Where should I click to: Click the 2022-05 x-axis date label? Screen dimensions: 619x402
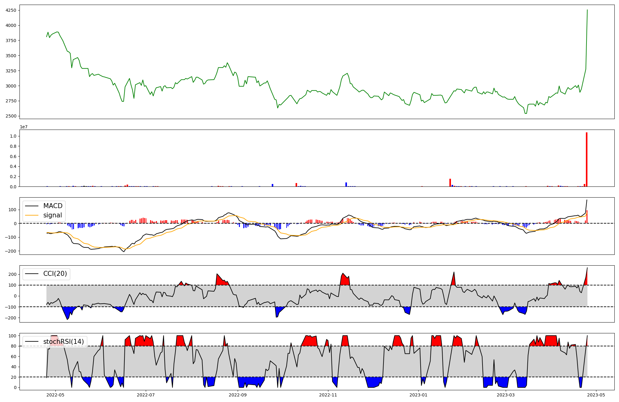(x=55, y=395)
